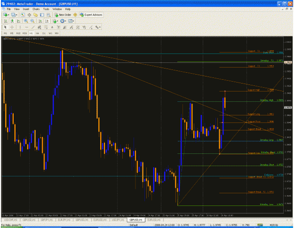The width and height of the screenshot is (294, 228).
Task: Select the Horizontal Line tool
Action: pos(26,27)
